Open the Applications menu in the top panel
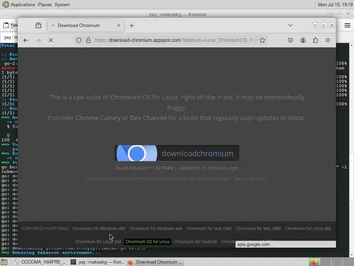Screen dimensions: 354x266 [x=23, y=5]
